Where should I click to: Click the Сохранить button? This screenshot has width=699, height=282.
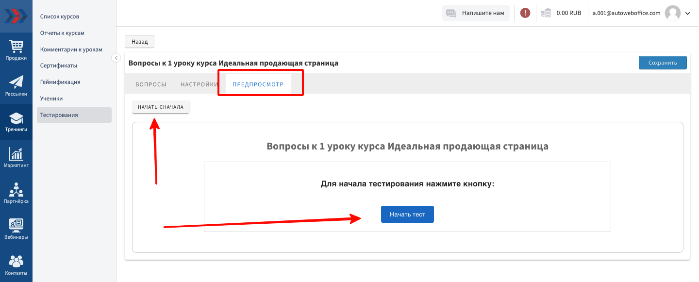click(662, 63)
